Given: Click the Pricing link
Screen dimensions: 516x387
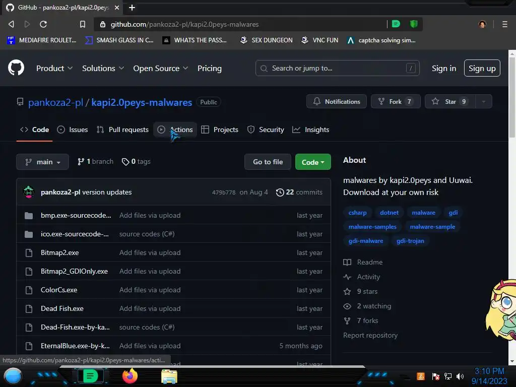Looking at the screenshot, I should [210, 68].
